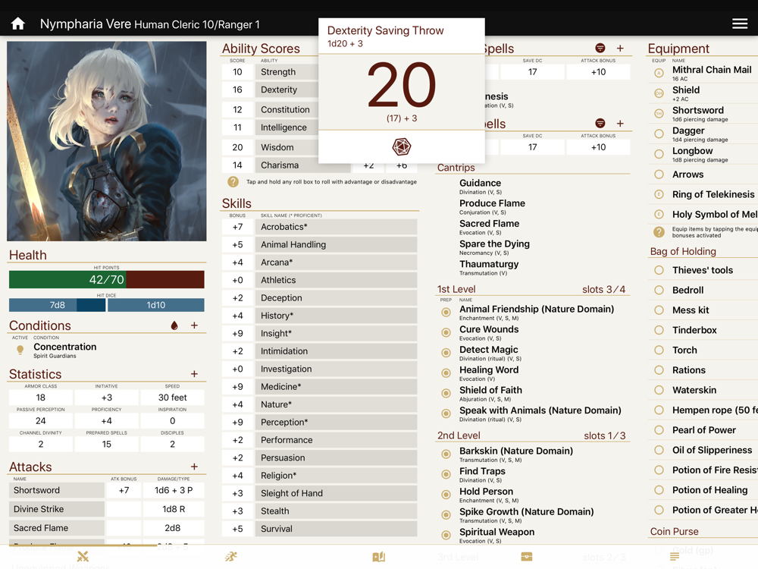Screen dimensions: 758x569
Task: Switch to the crossed swords combat tab
Action: click(x=83, y=556)
